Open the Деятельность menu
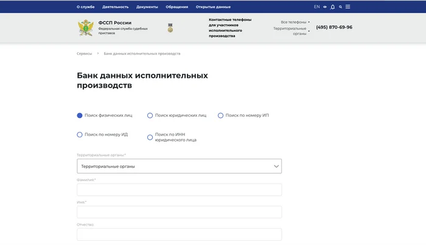426x245 pixels. 116,7
